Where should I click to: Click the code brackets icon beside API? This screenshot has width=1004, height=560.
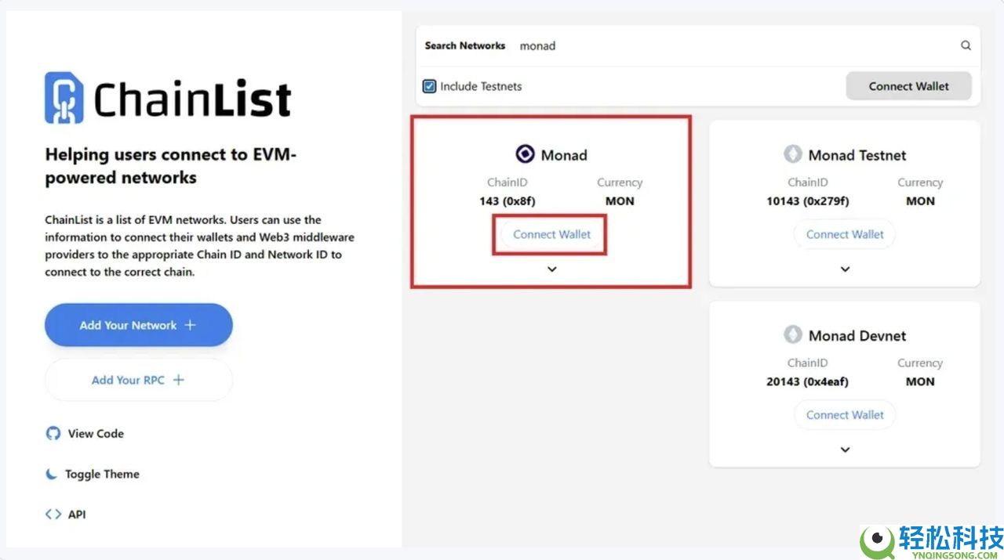coord(52,514)
